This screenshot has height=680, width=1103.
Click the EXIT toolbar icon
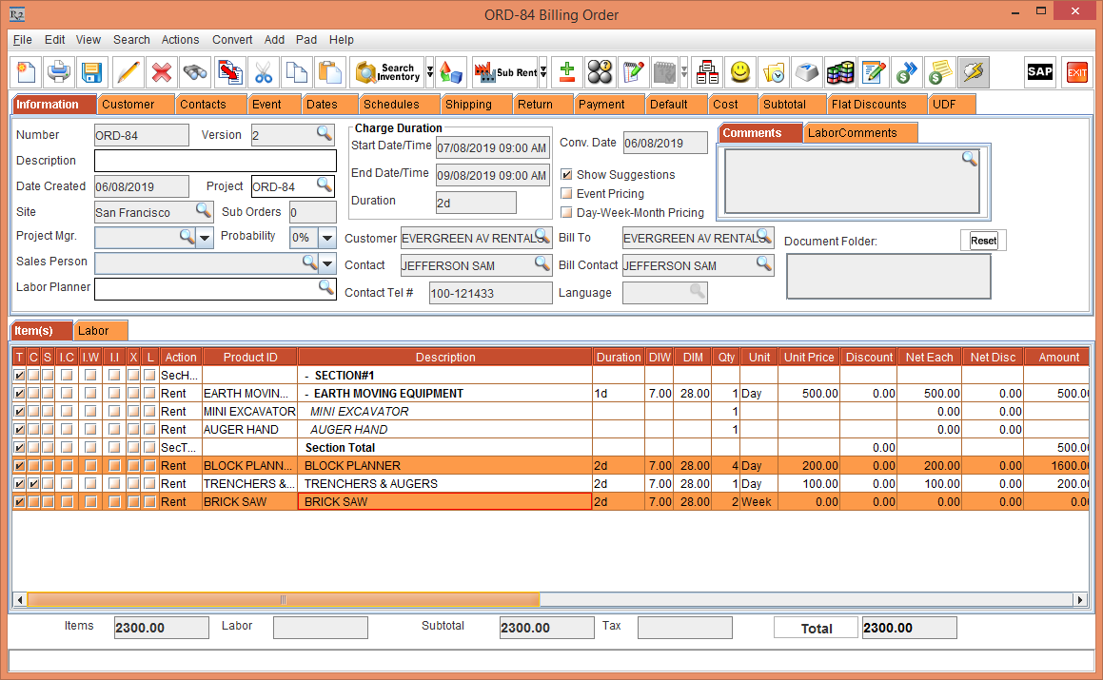pyautogui.click(x=1076, y=72)
